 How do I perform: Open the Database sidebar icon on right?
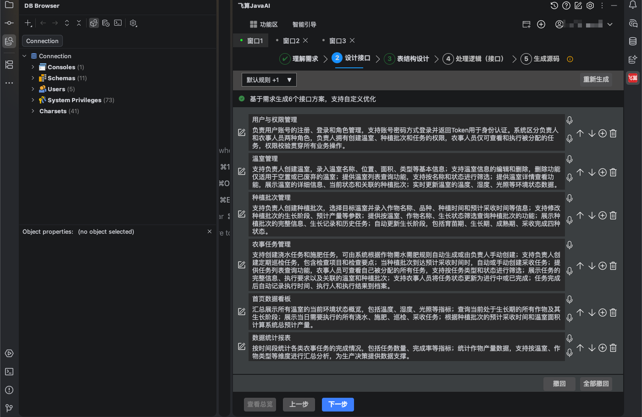(x=633, y=41)
